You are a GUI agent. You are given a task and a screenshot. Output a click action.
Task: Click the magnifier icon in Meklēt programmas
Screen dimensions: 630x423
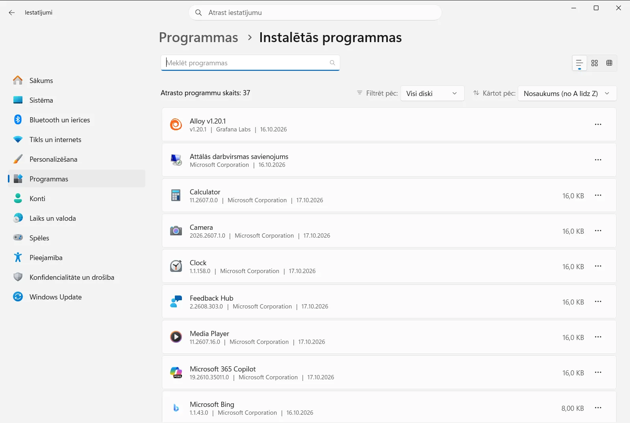332,63
